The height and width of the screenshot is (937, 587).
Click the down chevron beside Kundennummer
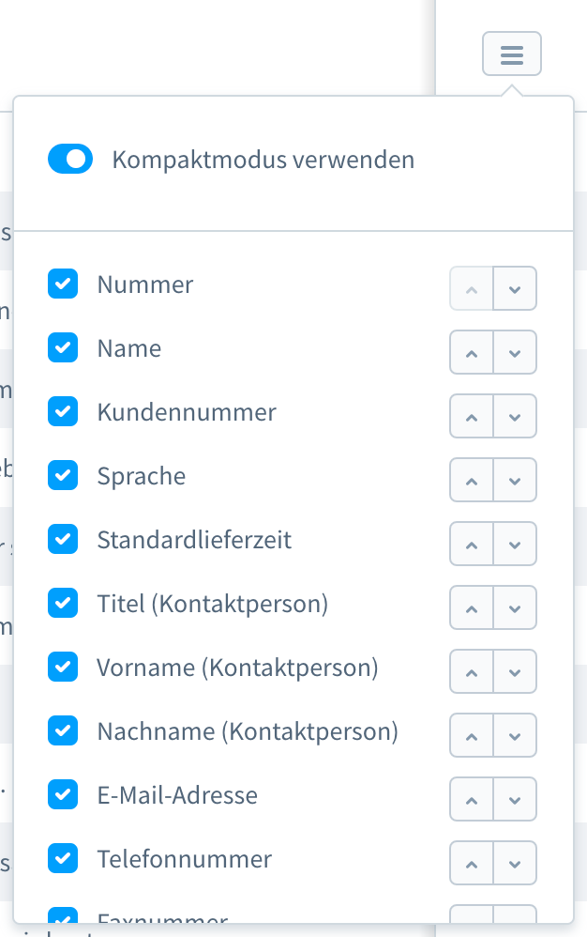pyautogui.click(x=514, y=416)
